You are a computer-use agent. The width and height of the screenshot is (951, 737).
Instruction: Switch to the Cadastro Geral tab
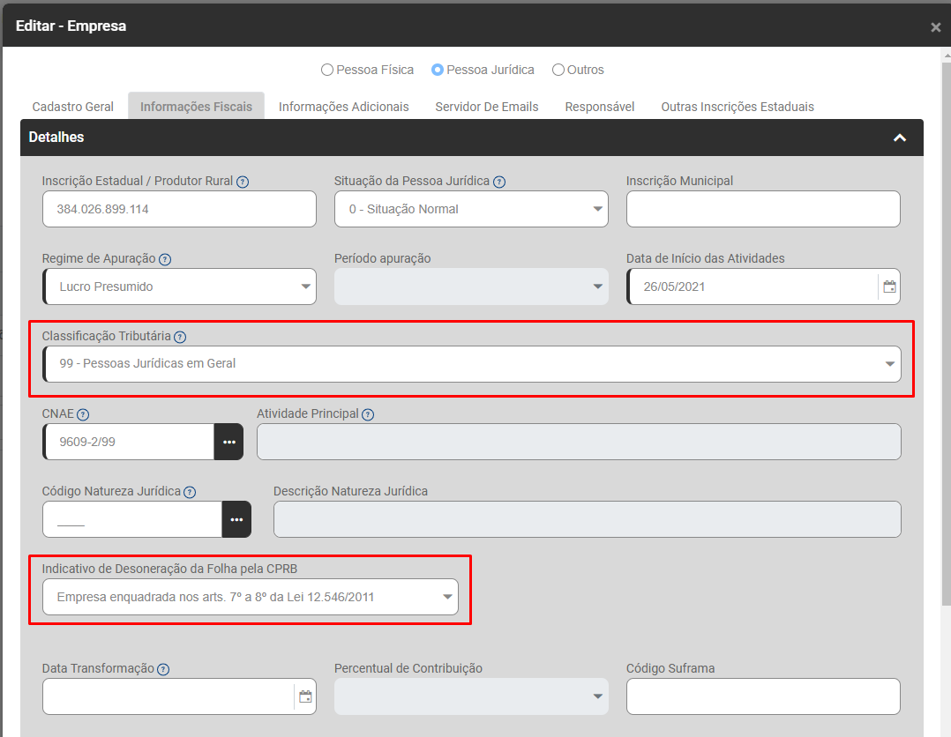73,107
